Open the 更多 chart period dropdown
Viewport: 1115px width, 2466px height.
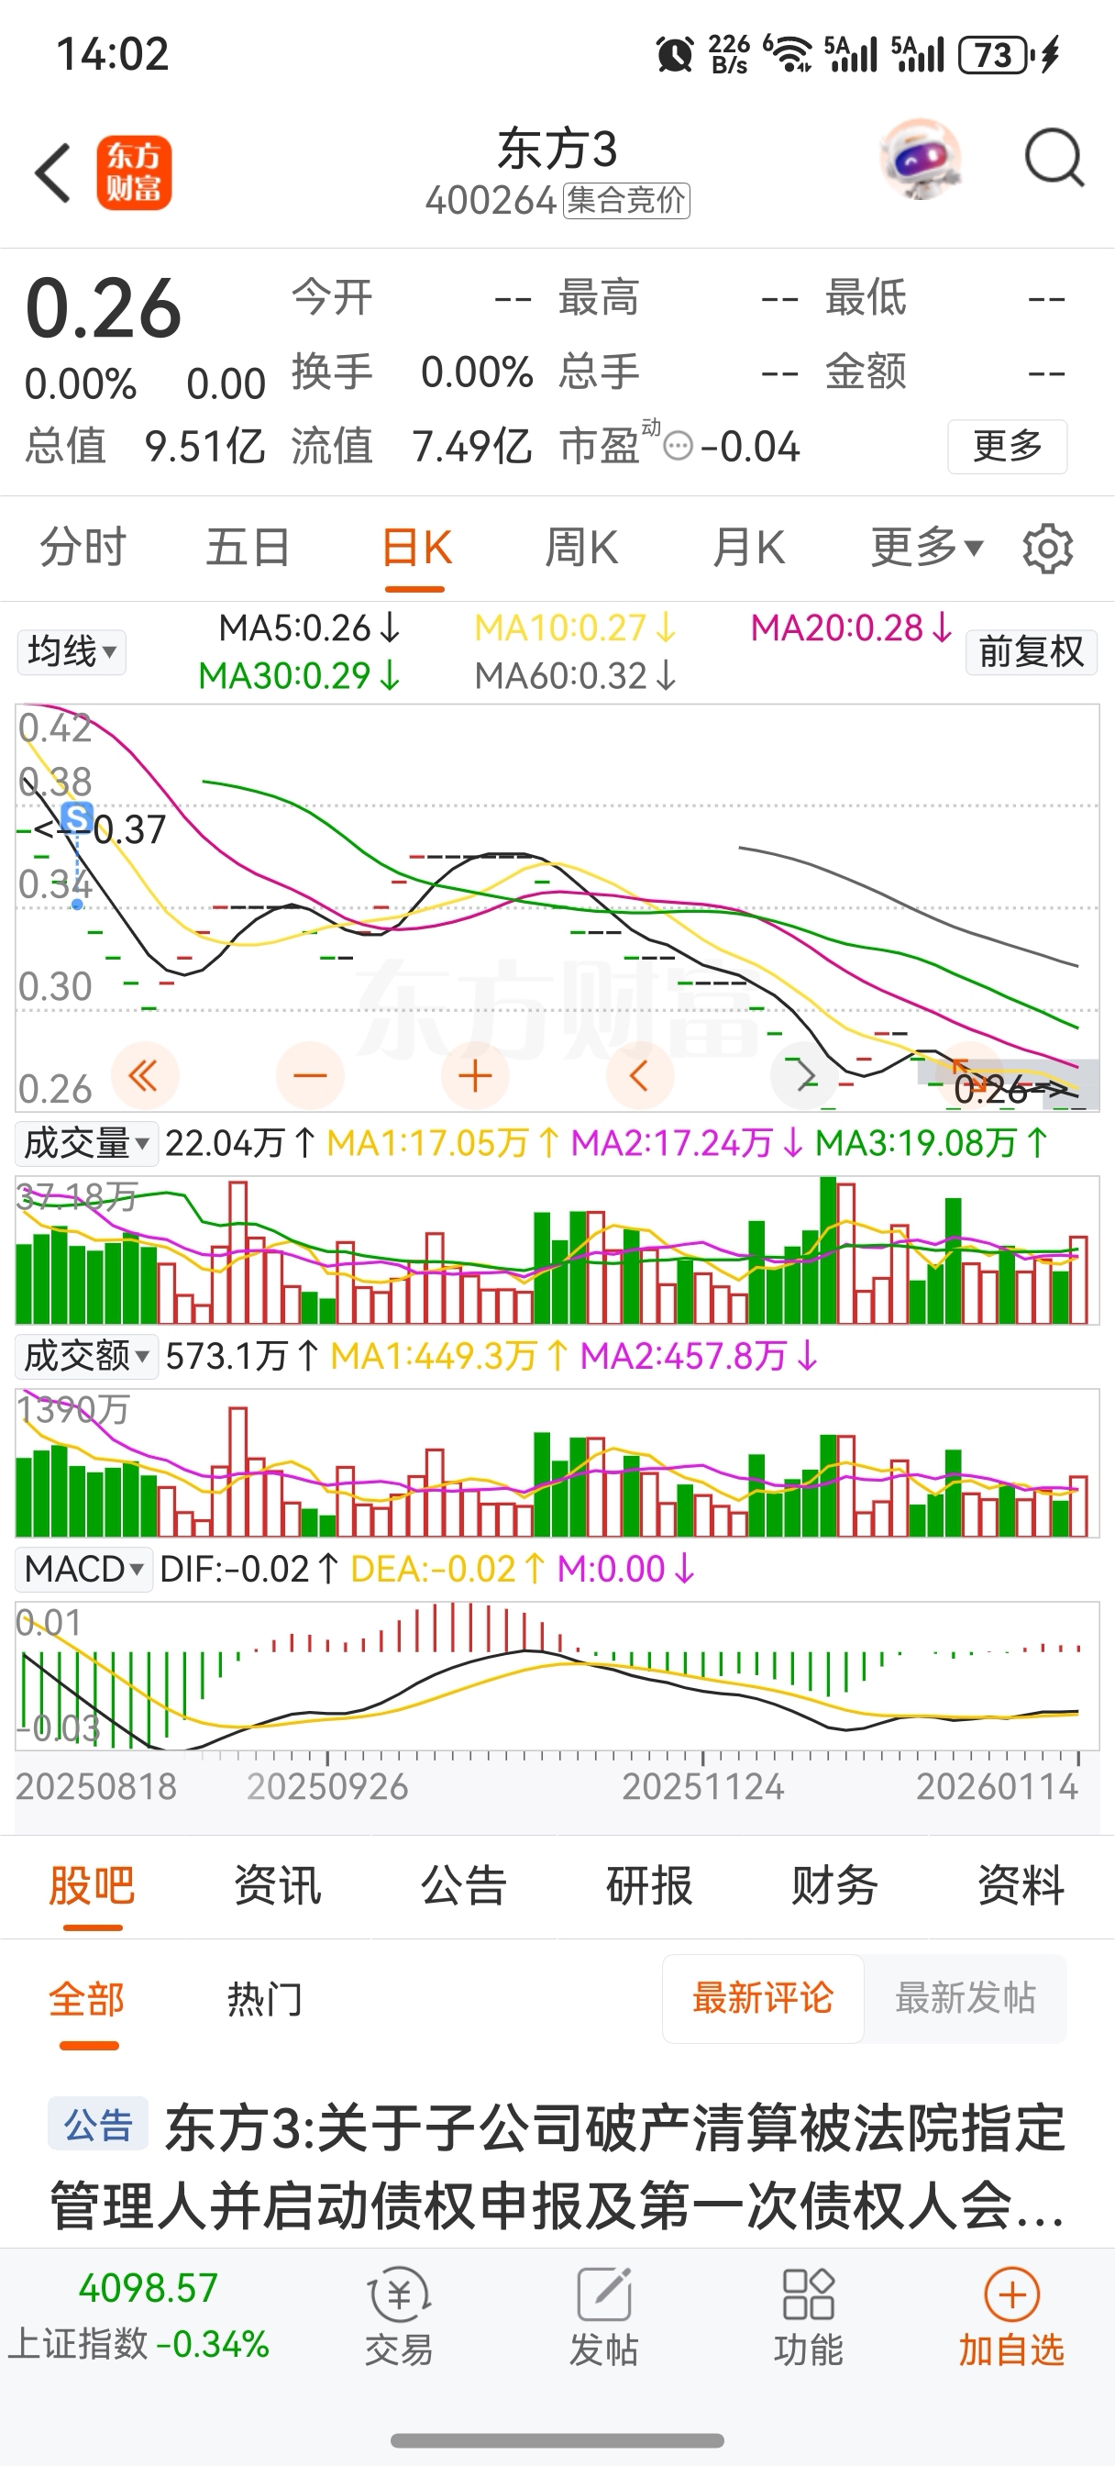point(926,548)
